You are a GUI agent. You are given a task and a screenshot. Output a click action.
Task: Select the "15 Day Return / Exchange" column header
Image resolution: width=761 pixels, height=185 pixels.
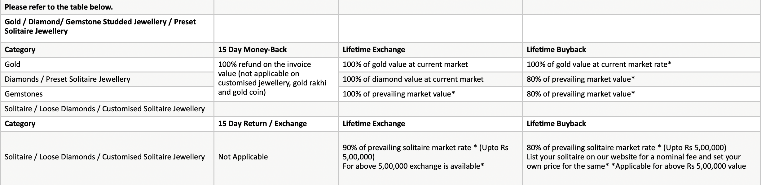(262, 124)
